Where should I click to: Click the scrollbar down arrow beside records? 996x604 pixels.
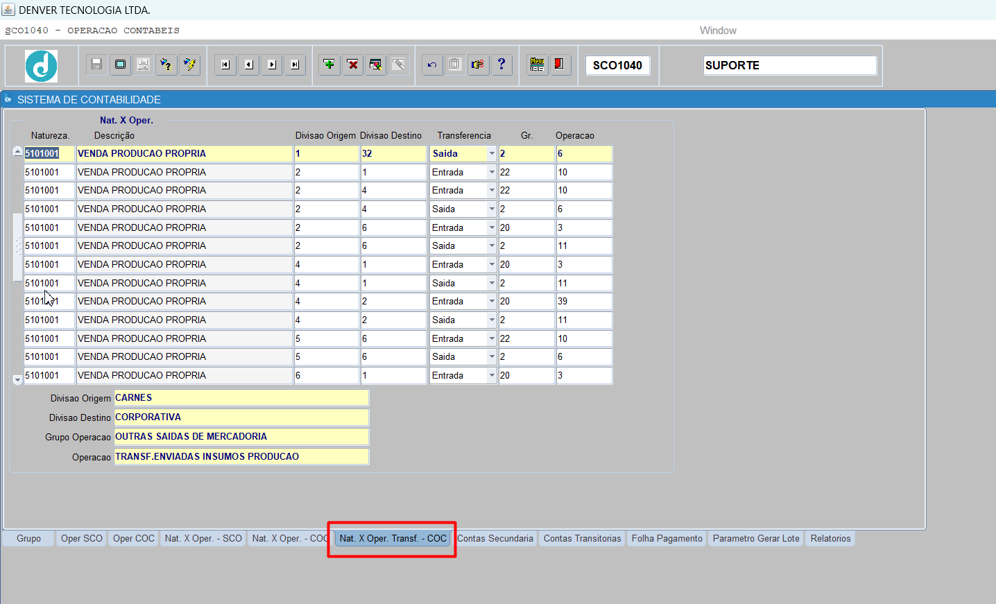tap(17, 379)
